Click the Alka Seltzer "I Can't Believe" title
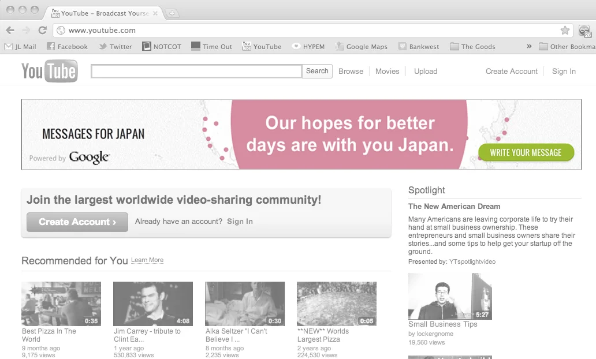The width and height of the screenshot is (596, 359). point(236,335)
